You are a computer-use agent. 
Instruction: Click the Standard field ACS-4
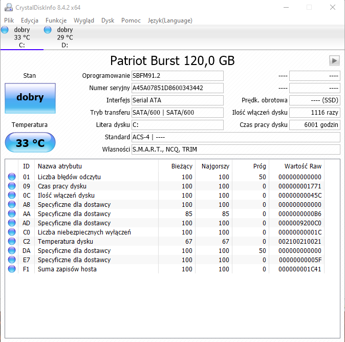pos(236,137)
